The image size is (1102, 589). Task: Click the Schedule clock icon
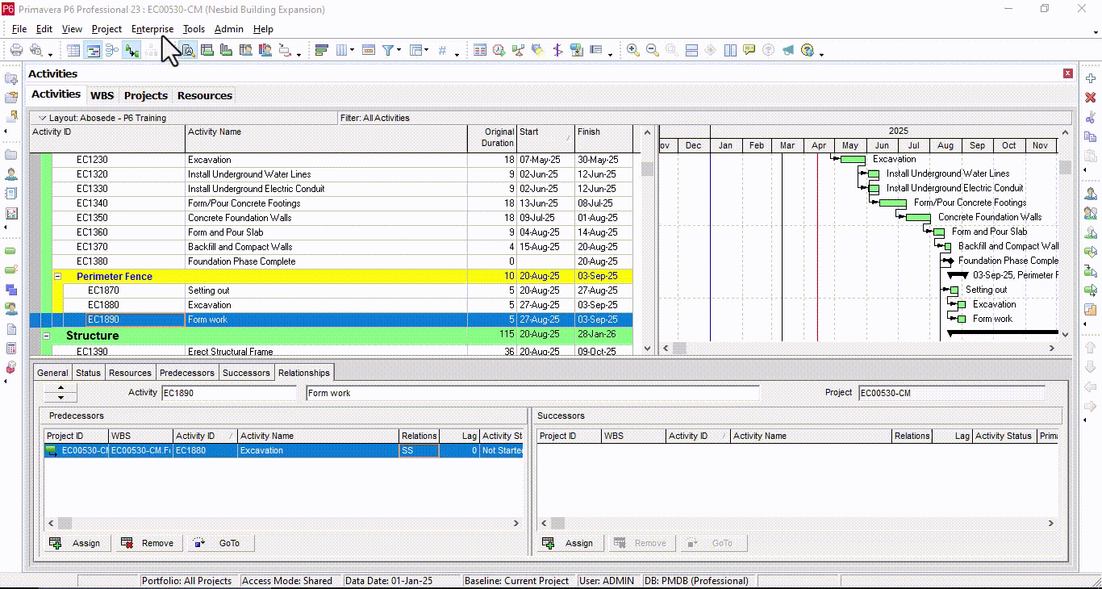[499, 50]
